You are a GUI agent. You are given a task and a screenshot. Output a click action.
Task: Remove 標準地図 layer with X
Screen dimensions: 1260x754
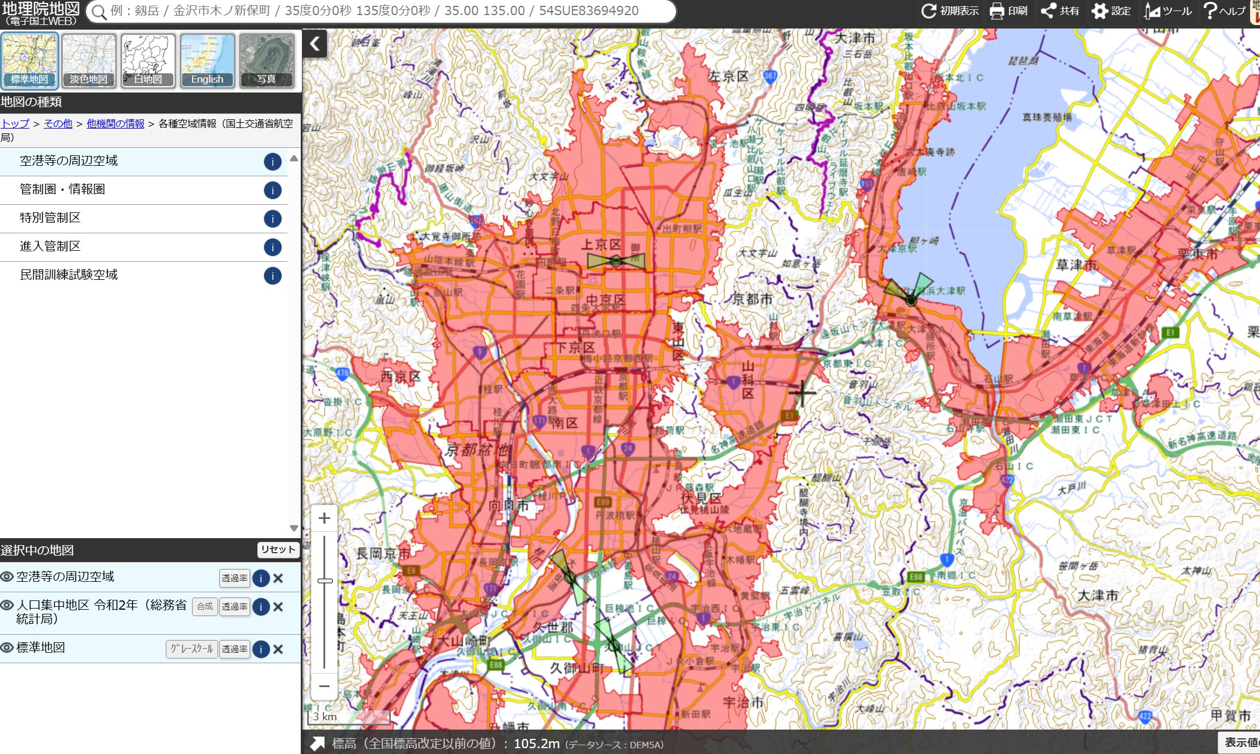(x=278, y=649)
